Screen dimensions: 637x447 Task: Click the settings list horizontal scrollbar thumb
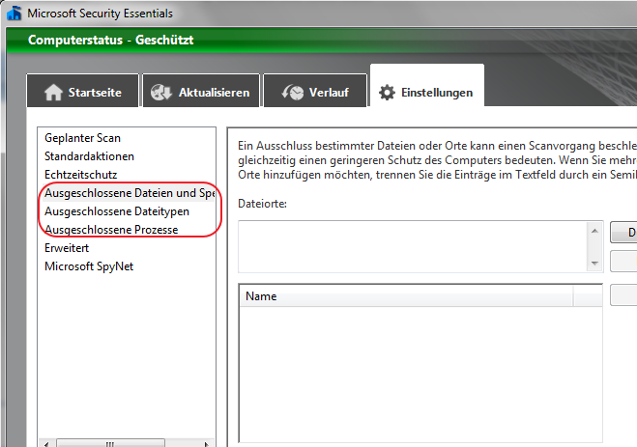[x=110, y=443]
